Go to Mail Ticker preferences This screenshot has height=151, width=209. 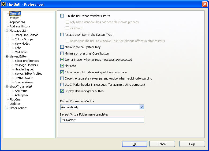21,52
